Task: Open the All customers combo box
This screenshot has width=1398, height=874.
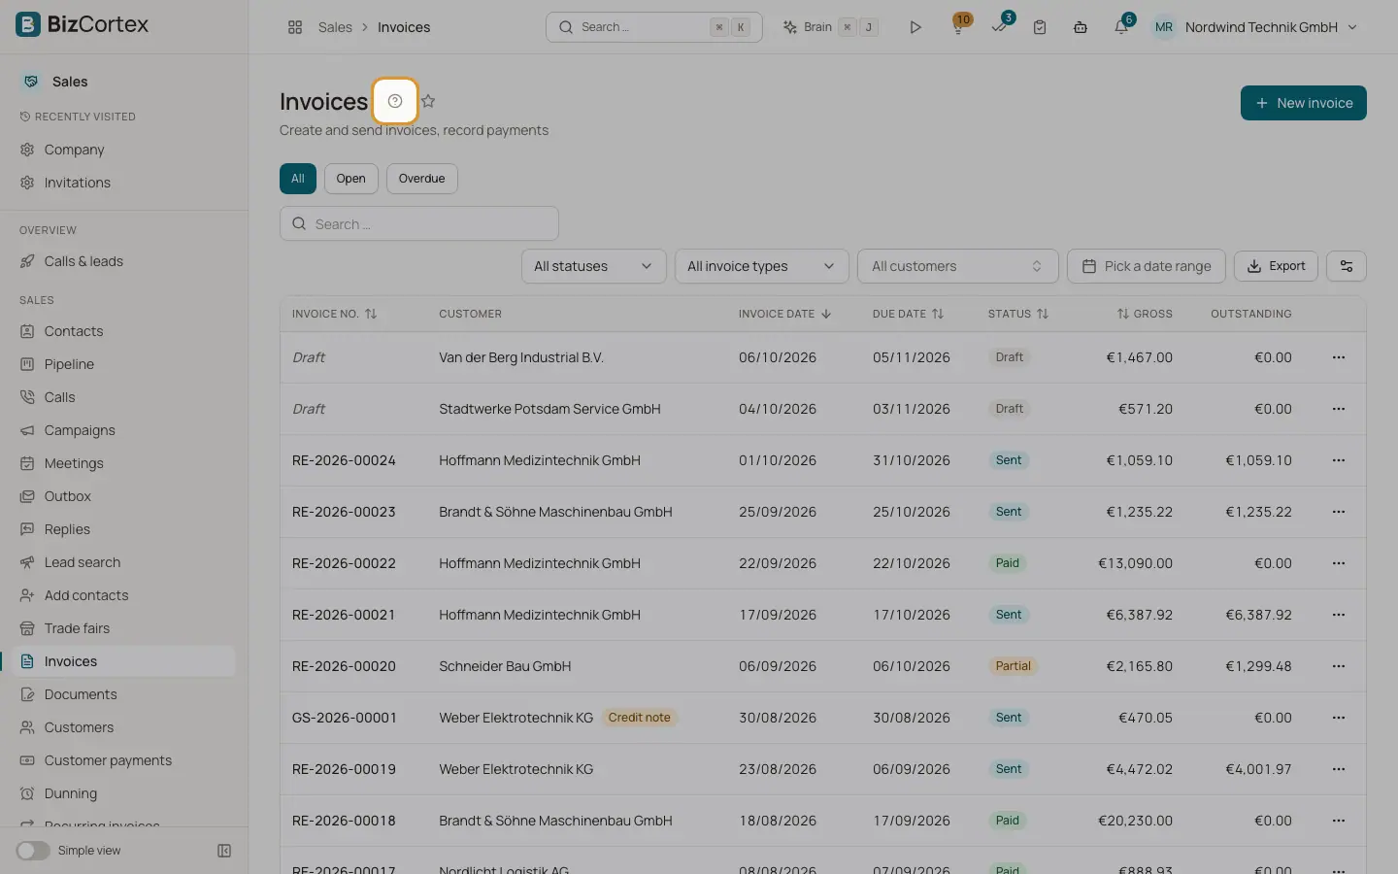Action: (x=958, y=266)
